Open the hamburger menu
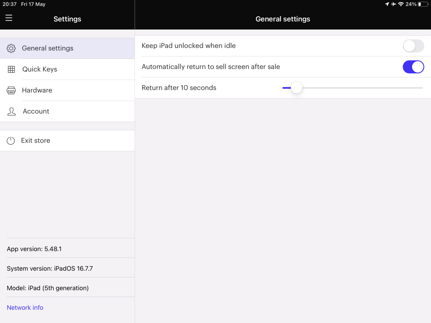Image resolution: width=431 pixels, height=323 pixels. click(9, 18)
